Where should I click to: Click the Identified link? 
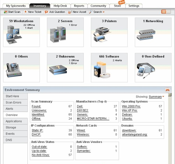point(38,114)
